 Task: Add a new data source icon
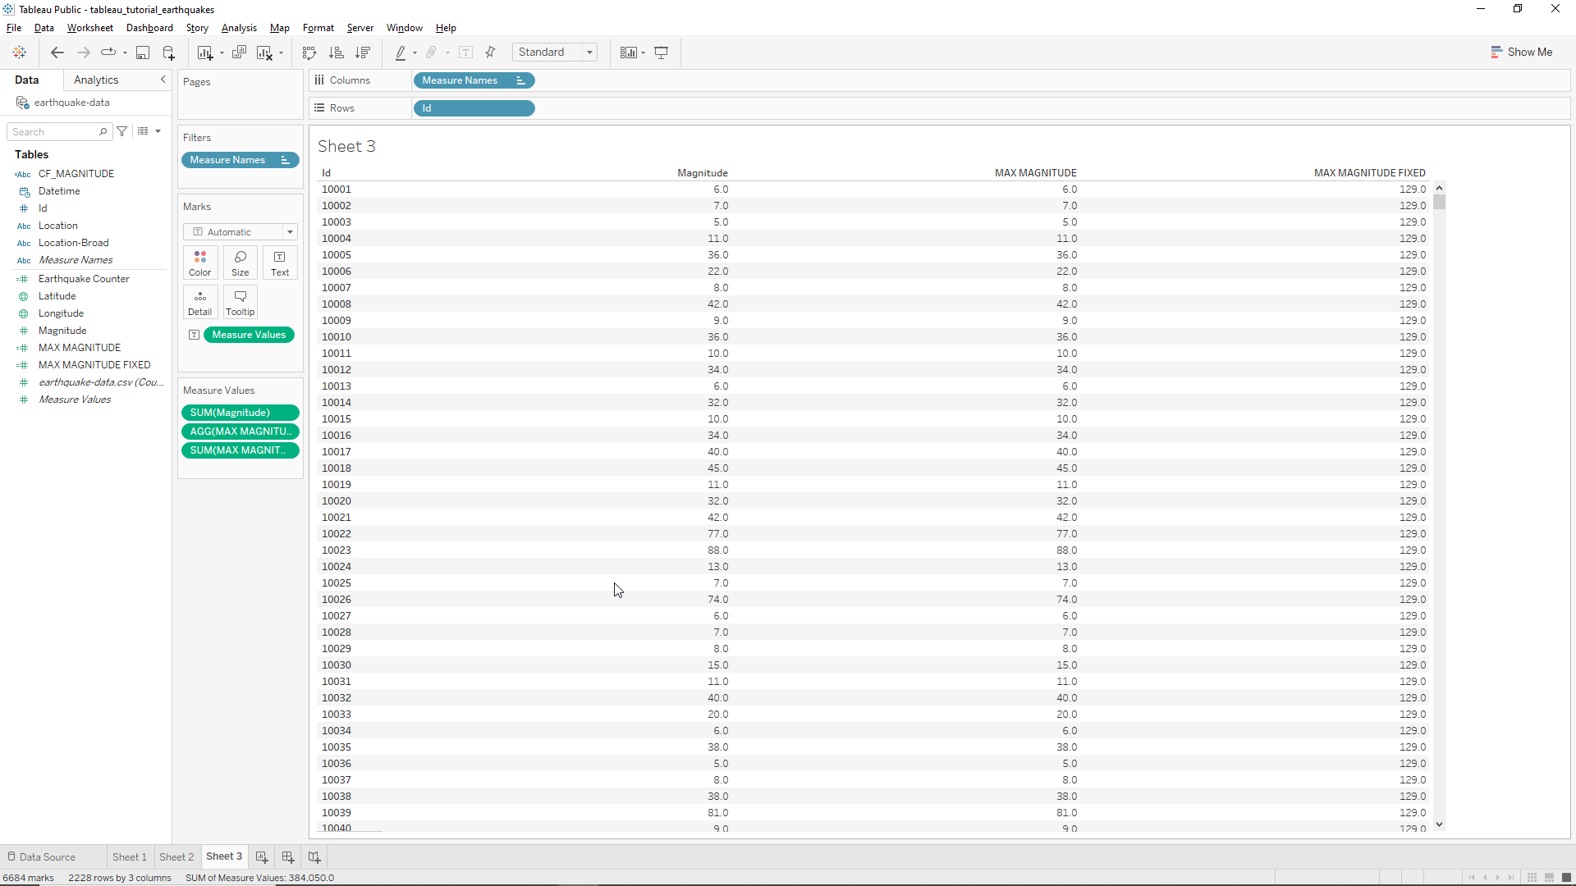pyautogui.click(x=169, y=53)
